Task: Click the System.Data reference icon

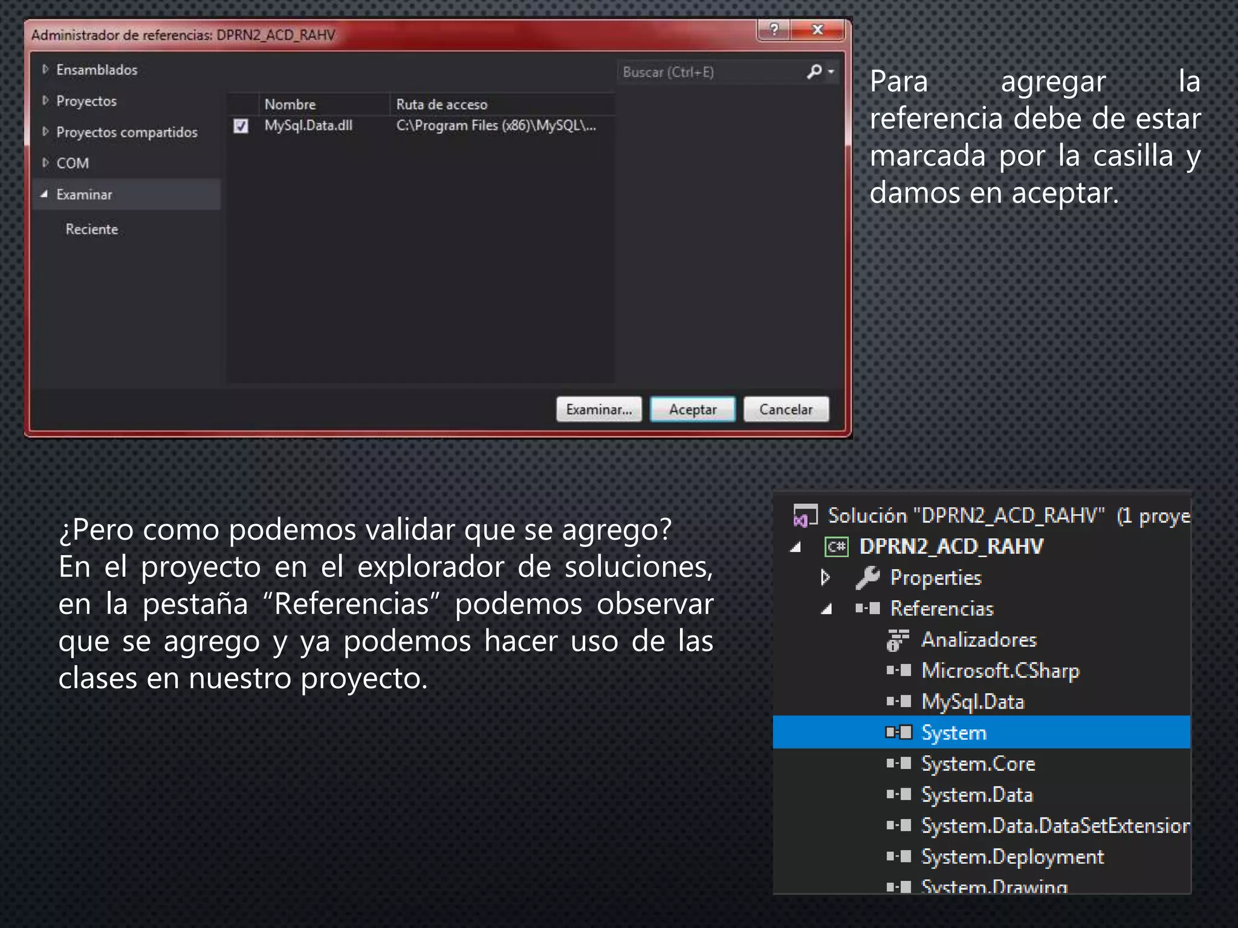Action: click(899, 794)
